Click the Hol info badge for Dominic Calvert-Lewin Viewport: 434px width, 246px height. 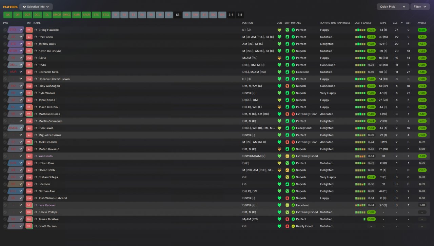pos(29,79)
